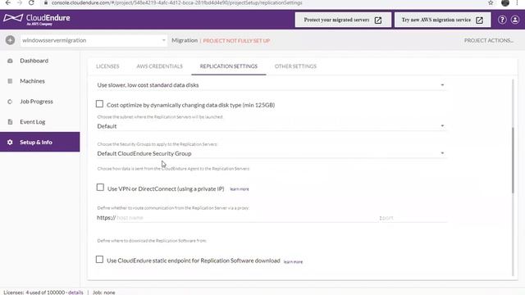Check Use VPN or DirectConnect option

tap(100, 188)
